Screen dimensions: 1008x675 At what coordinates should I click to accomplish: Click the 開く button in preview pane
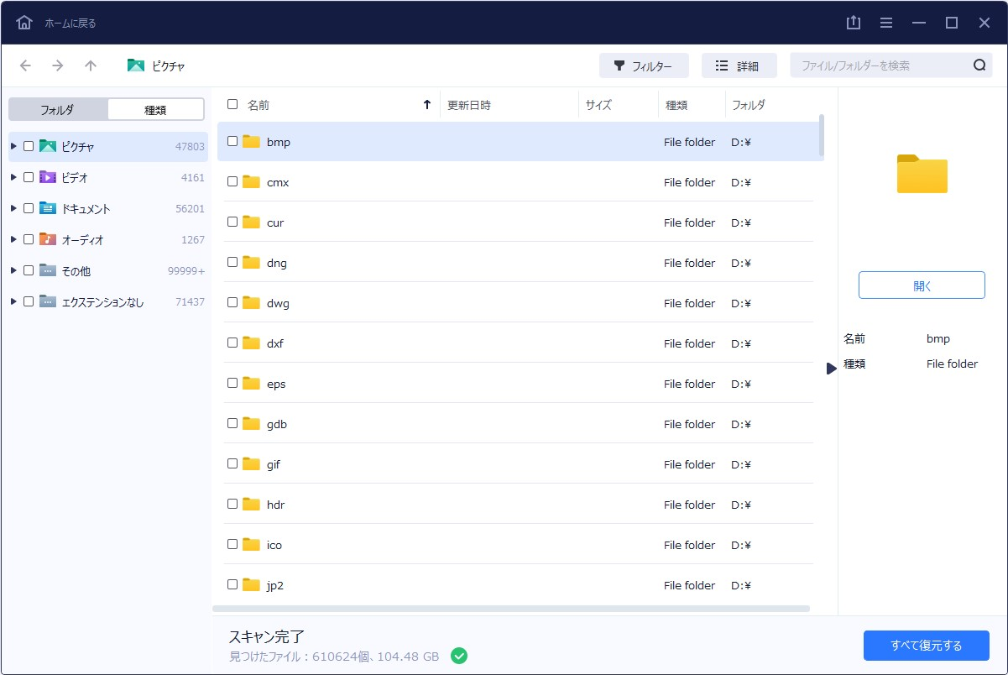point(922,285)
